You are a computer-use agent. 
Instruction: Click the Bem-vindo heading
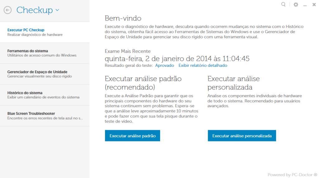(x=123, y=18)
